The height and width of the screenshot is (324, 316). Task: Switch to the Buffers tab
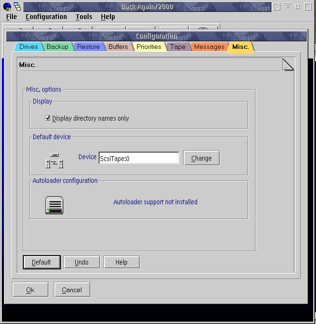pyautogui.click(x=118, y=47)
